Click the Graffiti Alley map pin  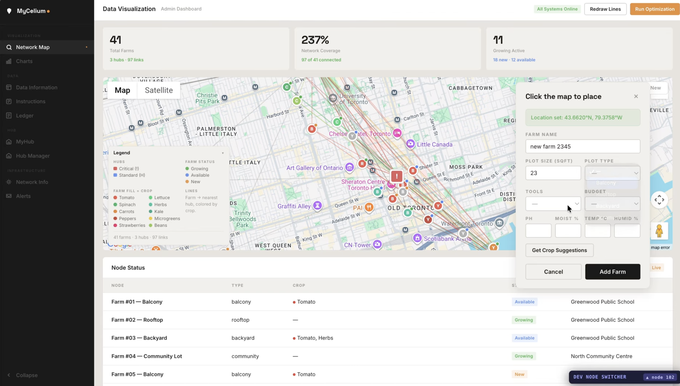click(317, 206)
